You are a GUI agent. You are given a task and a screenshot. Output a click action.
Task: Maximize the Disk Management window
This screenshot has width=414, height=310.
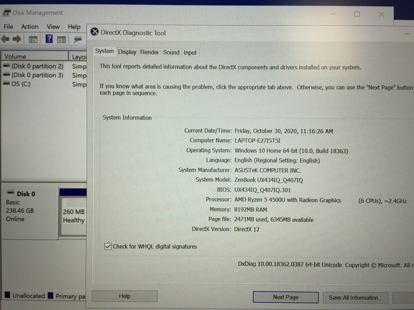[357, 14]
